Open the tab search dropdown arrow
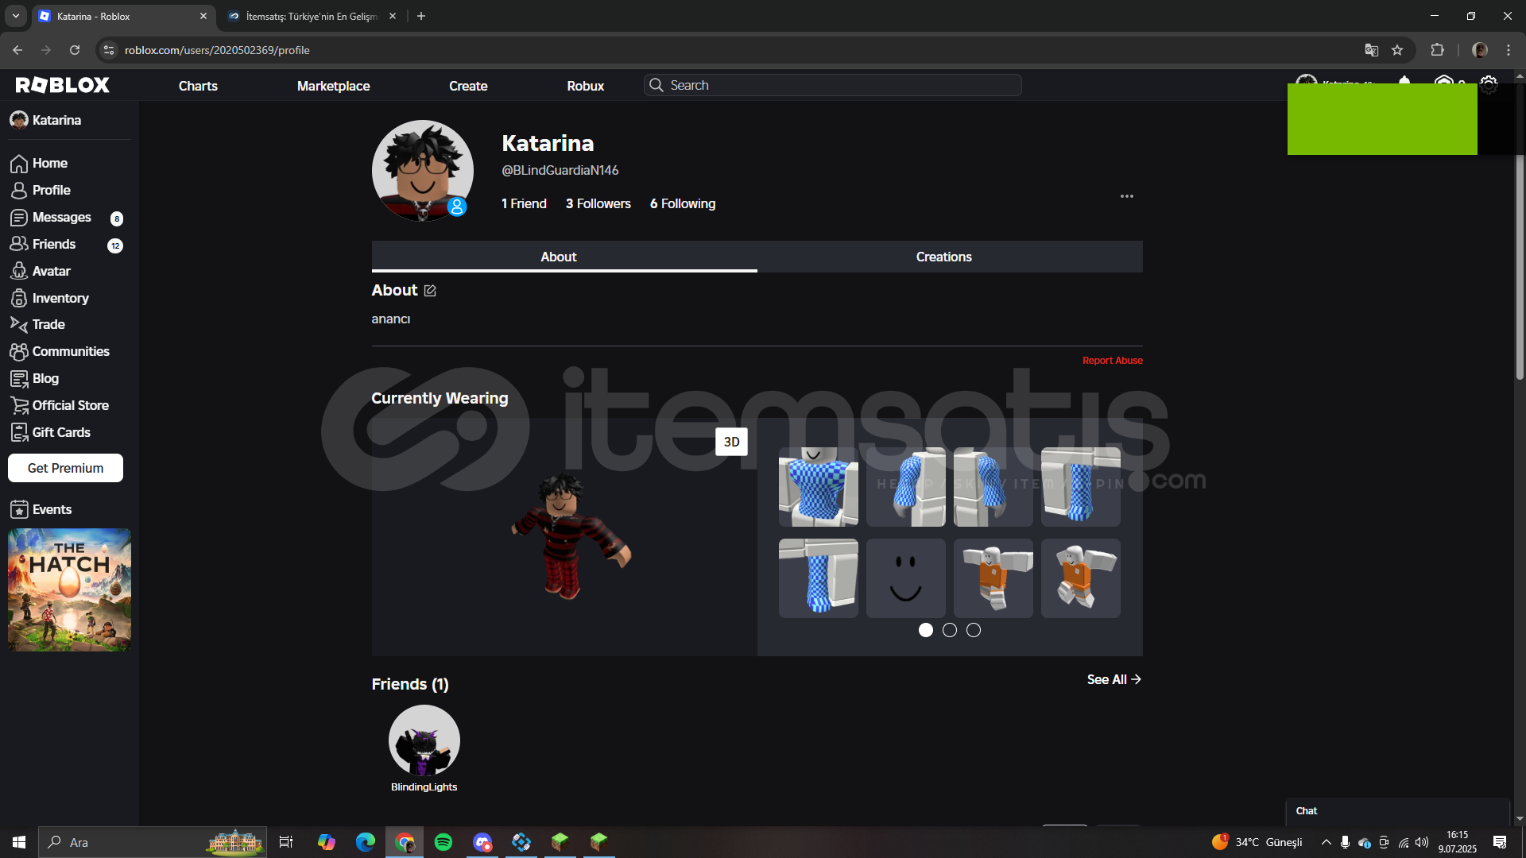Screen dimensions: 1526x858 pyautogui.click(x=16, y=16)
